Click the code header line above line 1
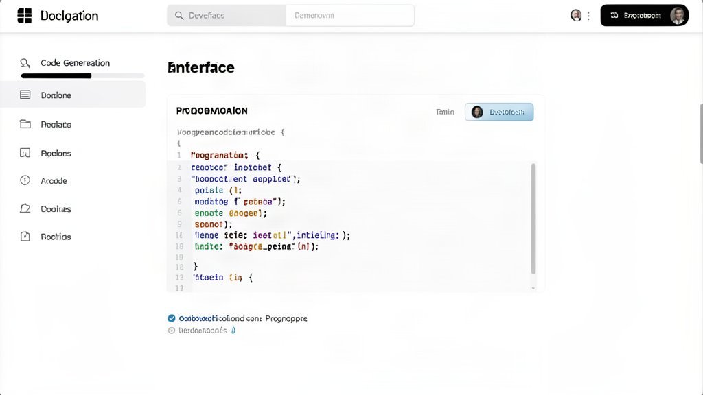The width and height of the screenshot is (703, 395). click(x=231, y=132)
